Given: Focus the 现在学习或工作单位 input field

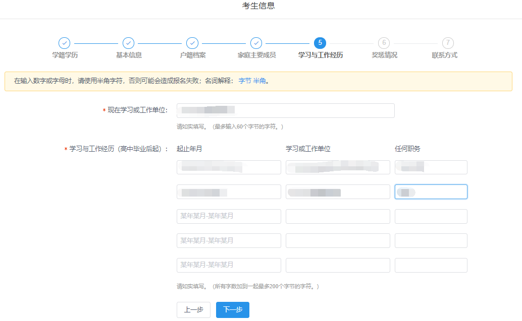Looking at the screenshot, I should point(285,110).
